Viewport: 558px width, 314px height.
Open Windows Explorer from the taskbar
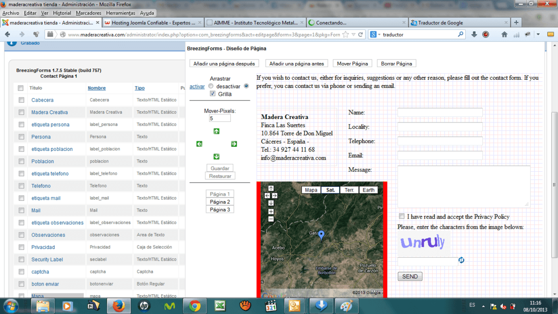click(43, 306)
